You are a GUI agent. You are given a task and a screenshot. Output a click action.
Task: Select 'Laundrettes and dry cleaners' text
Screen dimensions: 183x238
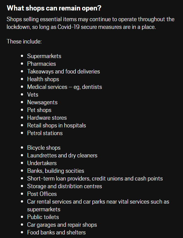(62, 155)
